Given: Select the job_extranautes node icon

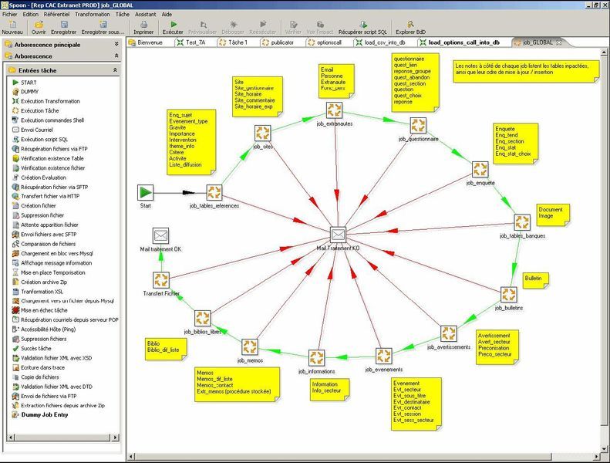Looking at the screenshot, I should (334, 109).
